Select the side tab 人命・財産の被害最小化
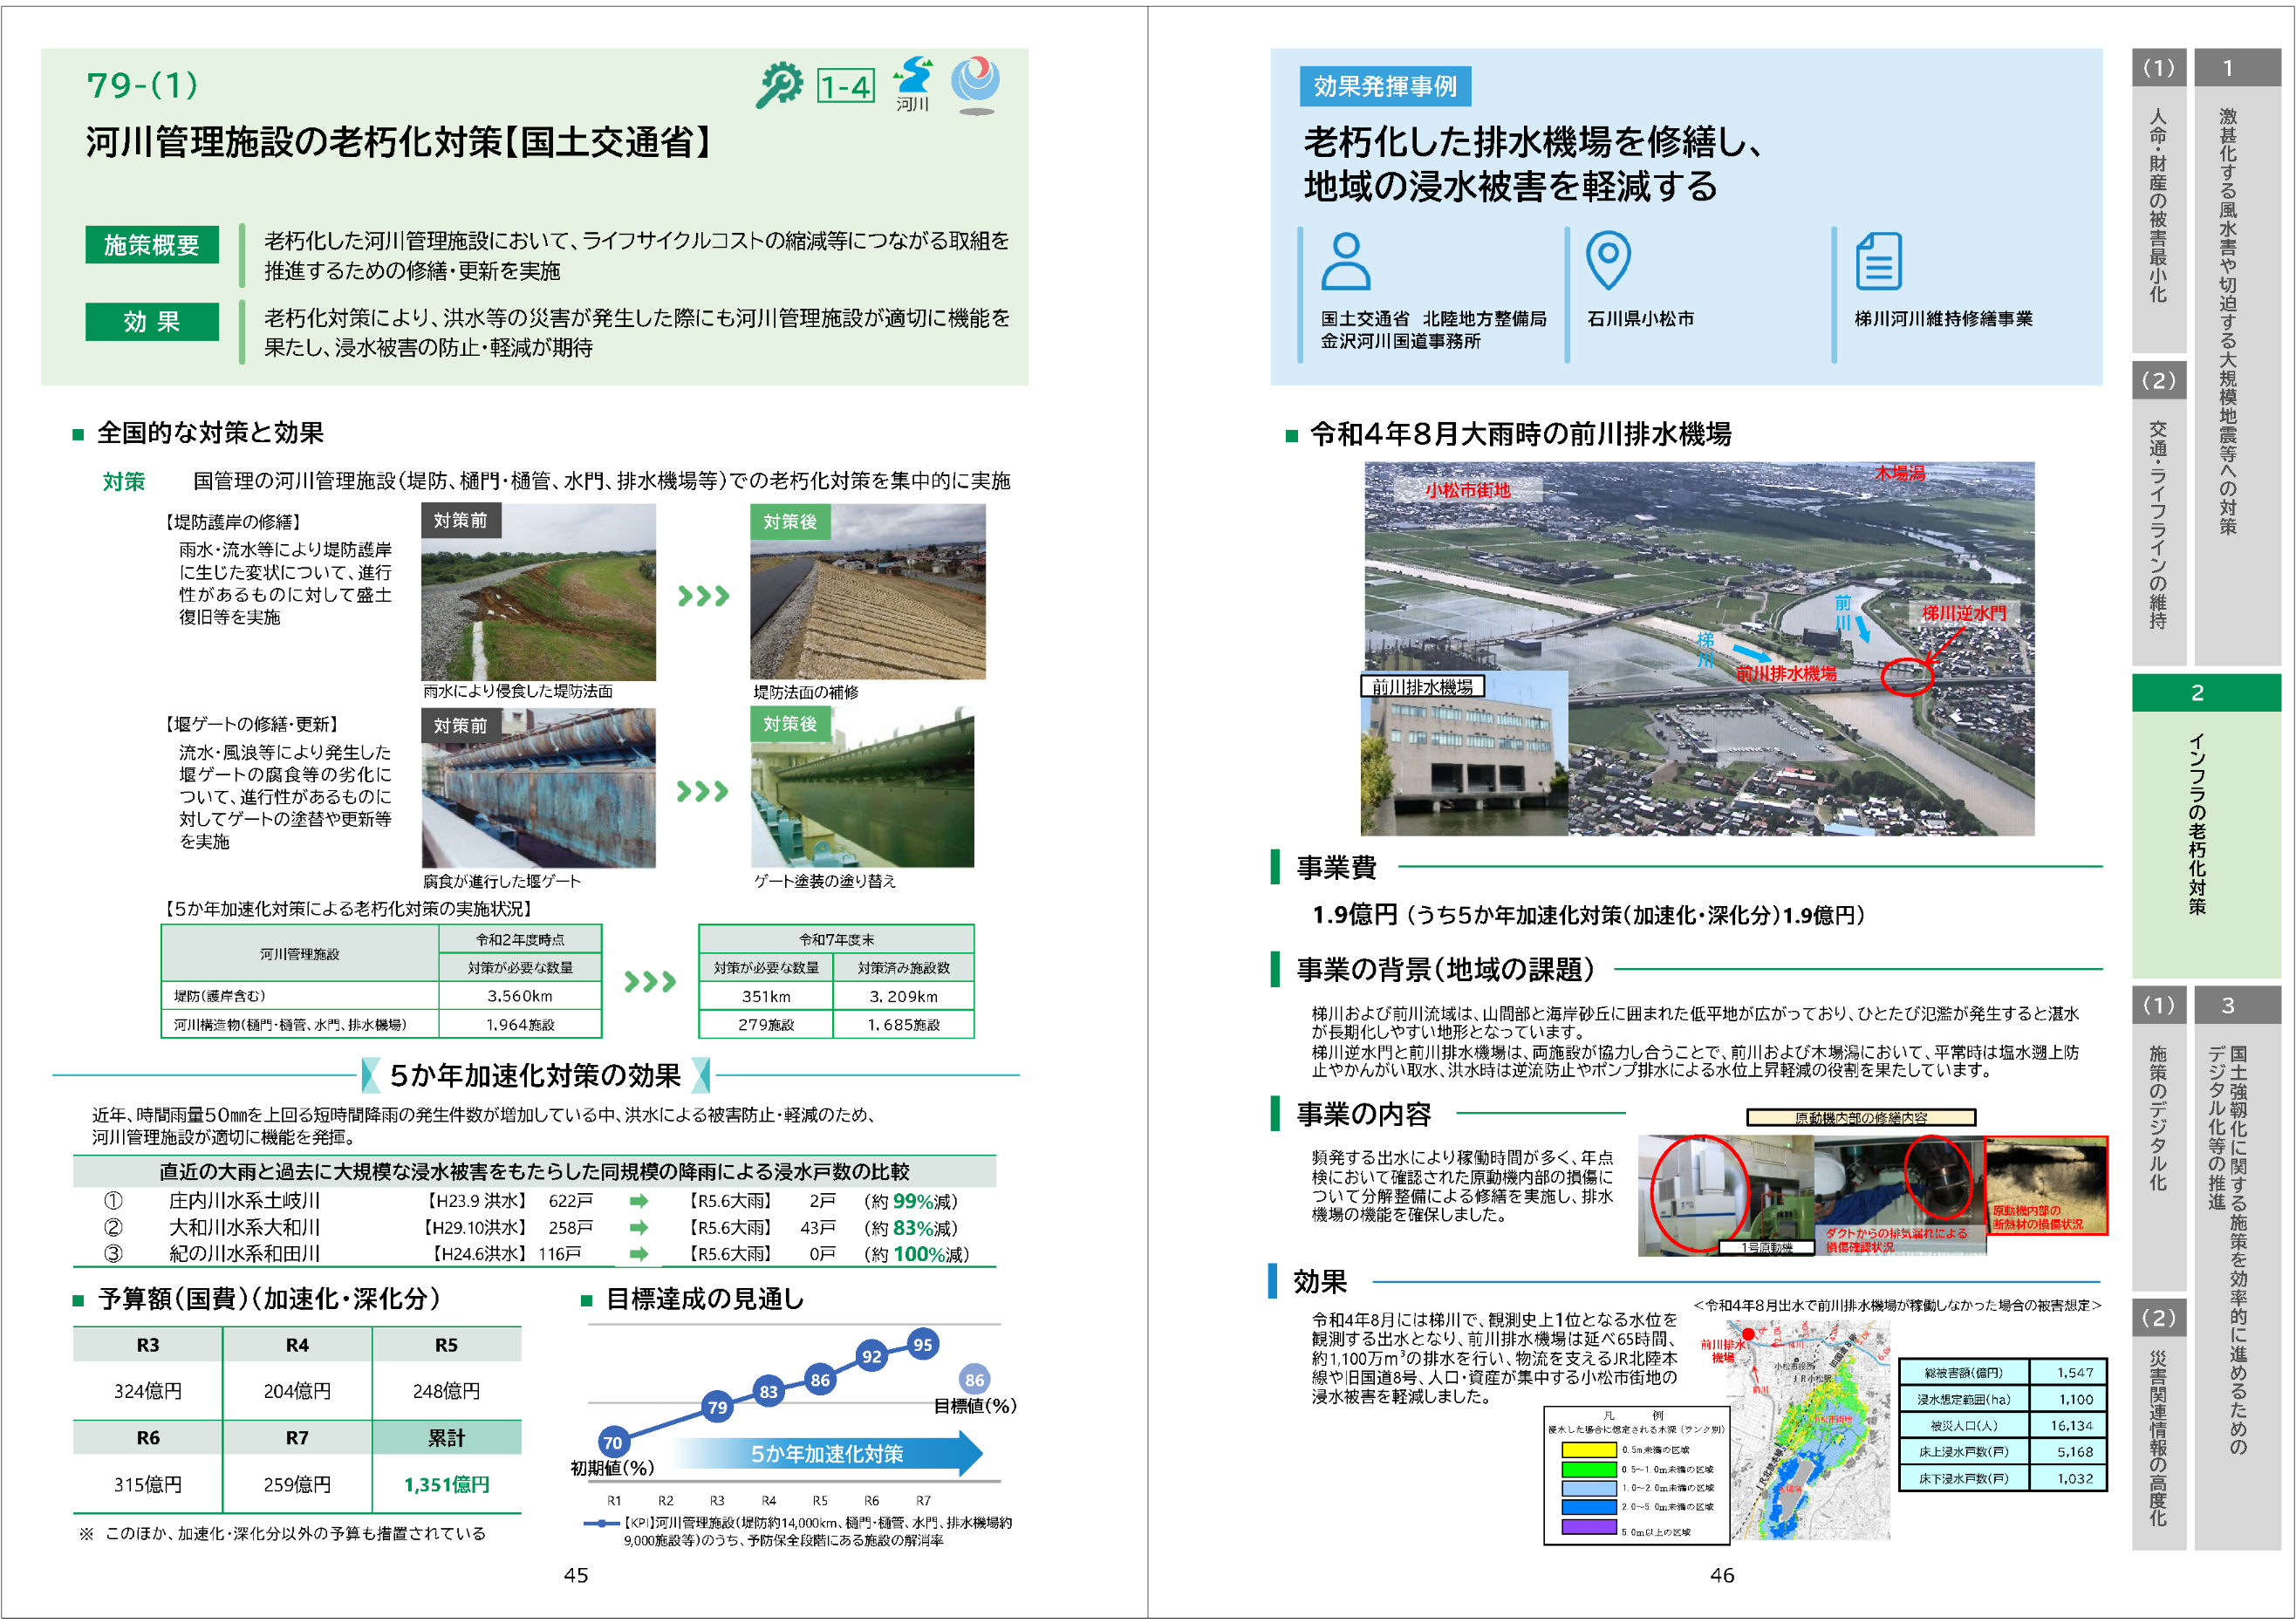 point(2158,200)
